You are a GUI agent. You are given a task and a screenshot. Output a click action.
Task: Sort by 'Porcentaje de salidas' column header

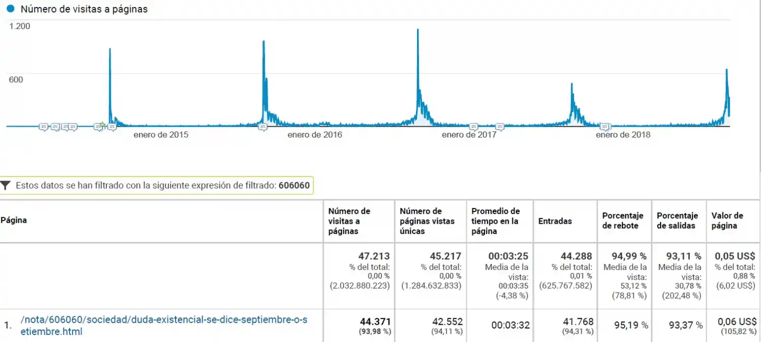click(x=677, y=221)
